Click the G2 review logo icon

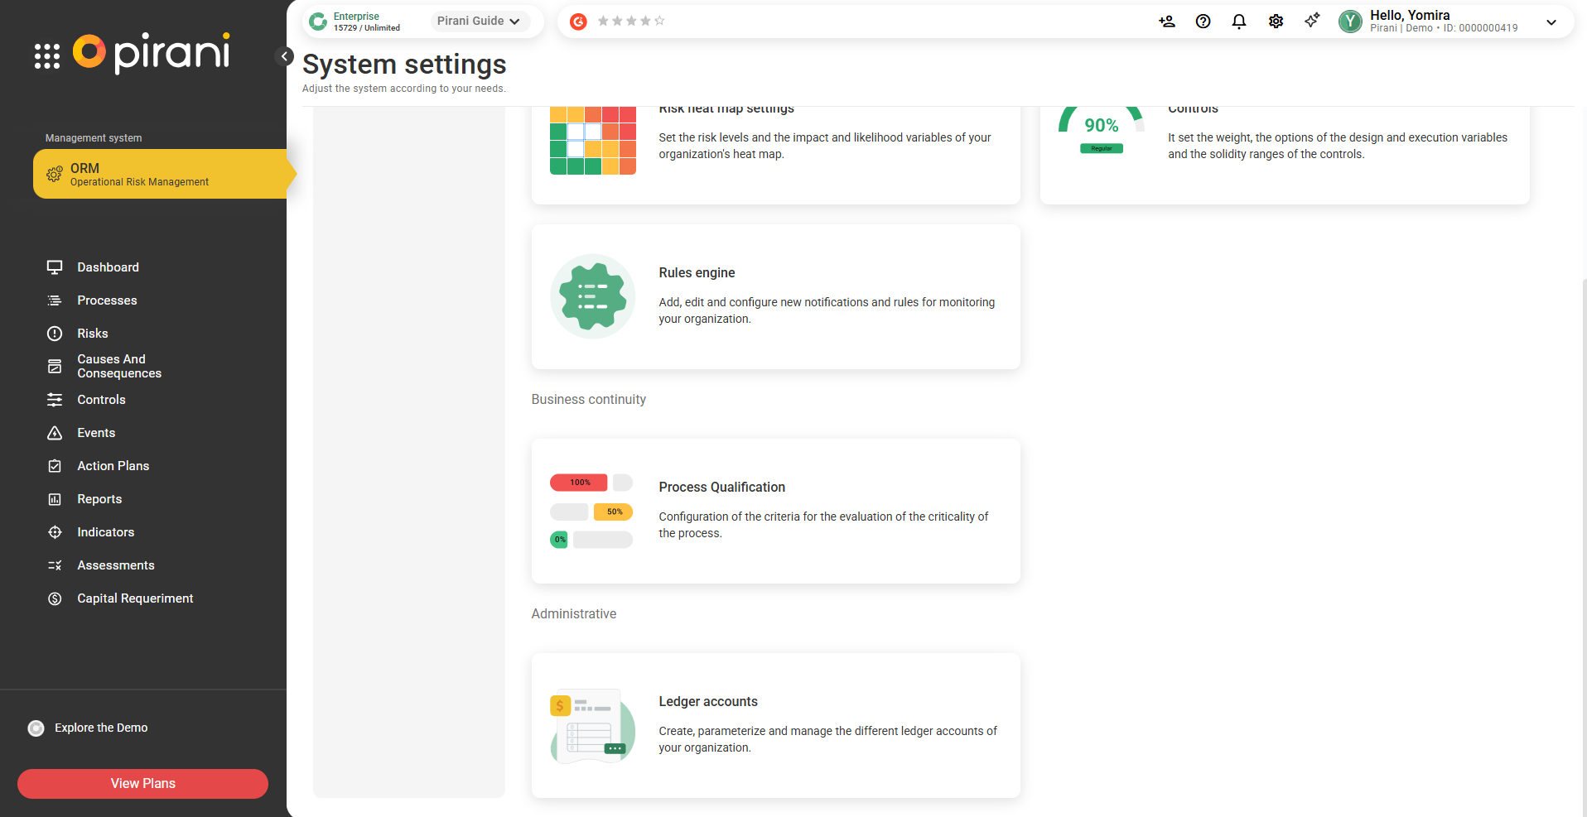tap(578, 22)
